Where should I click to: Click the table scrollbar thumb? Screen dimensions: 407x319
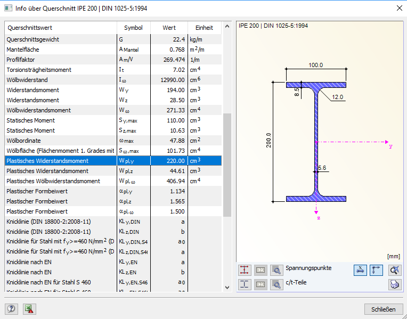[x=227, y=165]
